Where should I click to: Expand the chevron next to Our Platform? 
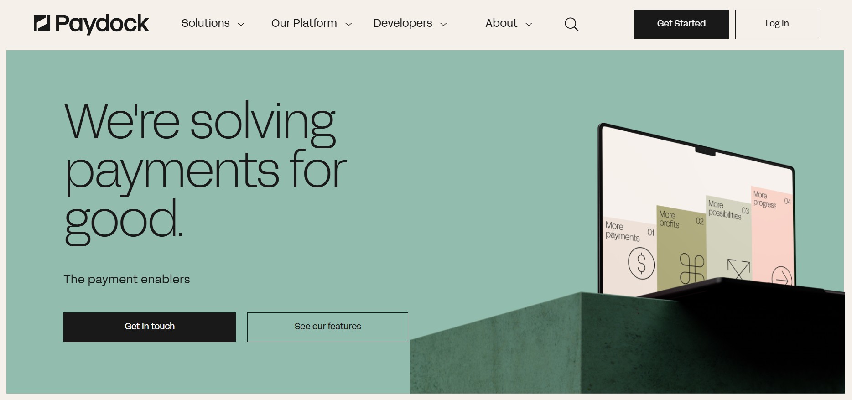tap(348, 25)
